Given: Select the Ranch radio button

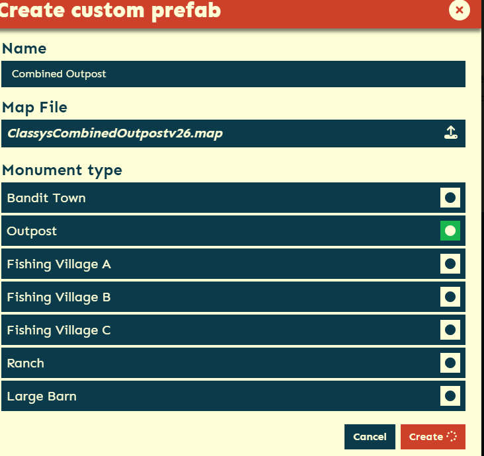Looking at the screenshot, I should pos(450,363).
